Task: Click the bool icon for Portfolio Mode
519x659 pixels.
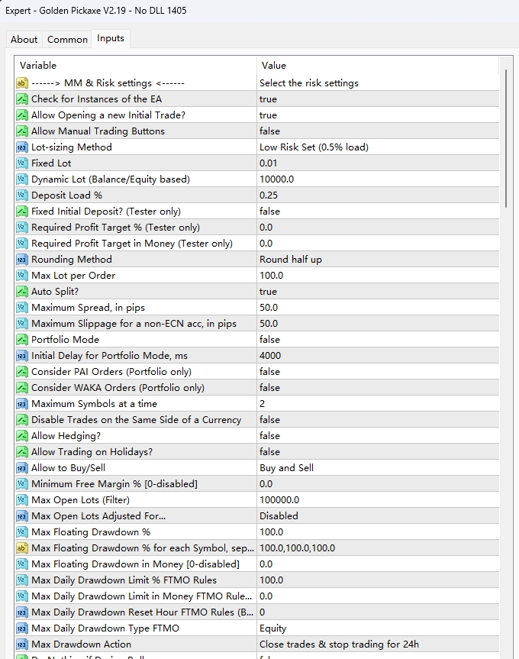Action: (22, 340)
